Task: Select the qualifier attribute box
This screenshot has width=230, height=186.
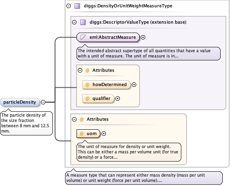Action: click(x=98, y=99)
